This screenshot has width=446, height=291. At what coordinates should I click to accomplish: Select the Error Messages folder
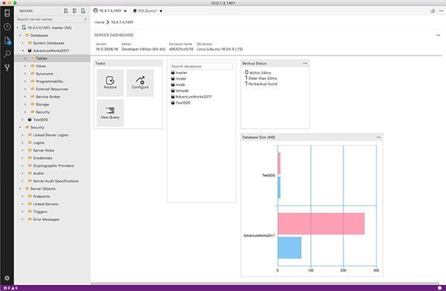pyautogui.click(x=46, y=220)
